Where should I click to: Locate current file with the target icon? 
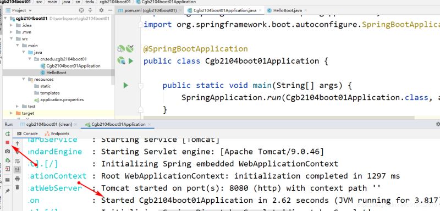point(81,10)
